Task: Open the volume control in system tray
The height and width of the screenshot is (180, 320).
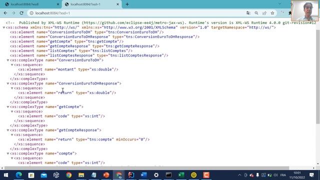Action: [275, 175]
